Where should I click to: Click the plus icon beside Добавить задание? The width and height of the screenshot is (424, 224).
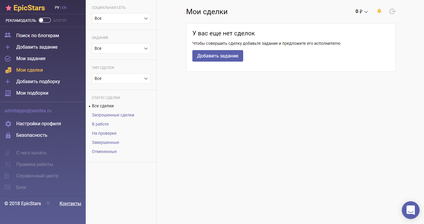coord(8,47)
